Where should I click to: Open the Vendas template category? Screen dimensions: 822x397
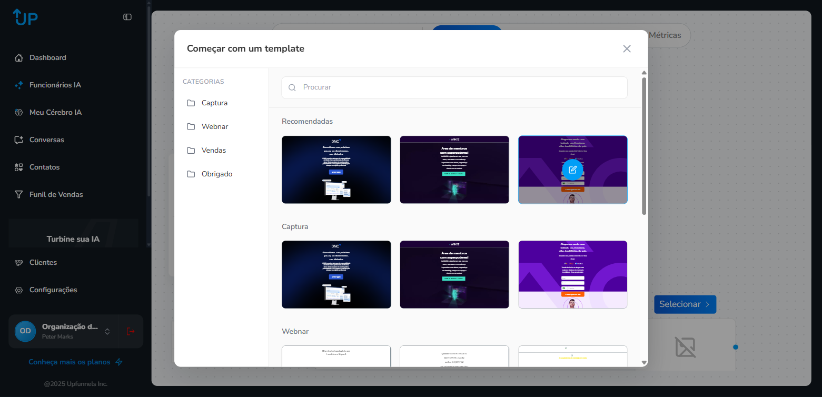tap(213, 150)
